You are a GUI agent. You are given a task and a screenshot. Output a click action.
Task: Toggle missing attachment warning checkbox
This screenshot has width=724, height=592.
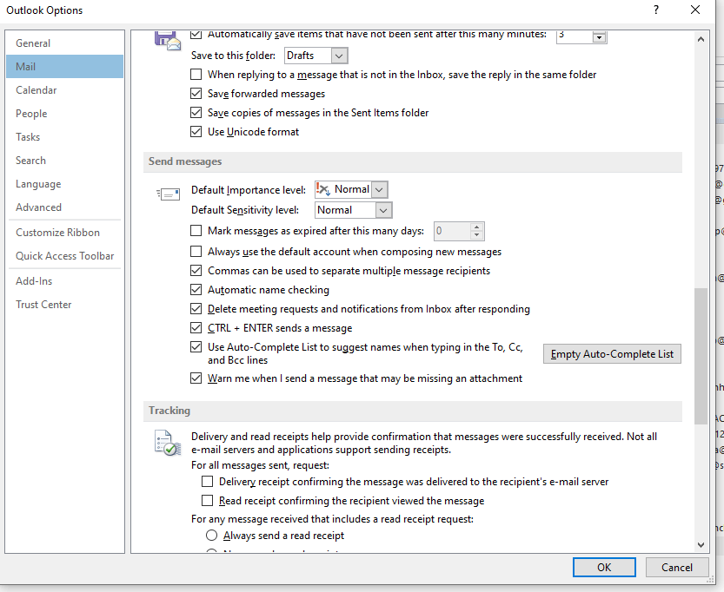pos(196,378)
